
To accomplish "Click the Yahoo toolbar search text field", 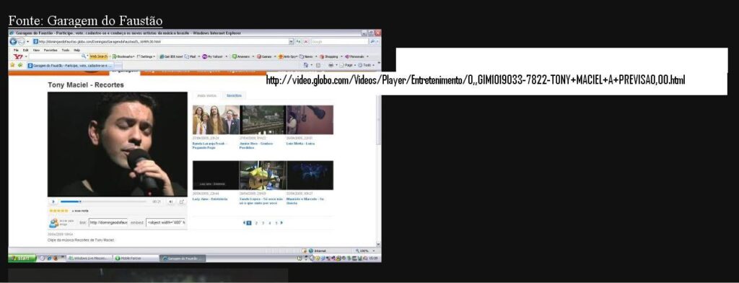I will 54,56.
